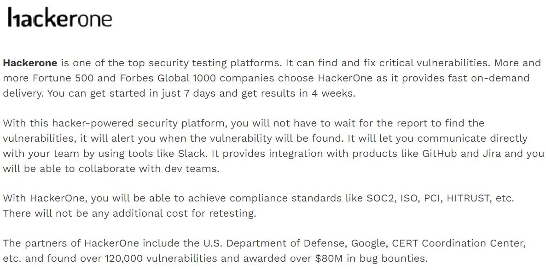
Task: Click the word 'hacker-powered' in second paragraph
Action: point(93,123)
